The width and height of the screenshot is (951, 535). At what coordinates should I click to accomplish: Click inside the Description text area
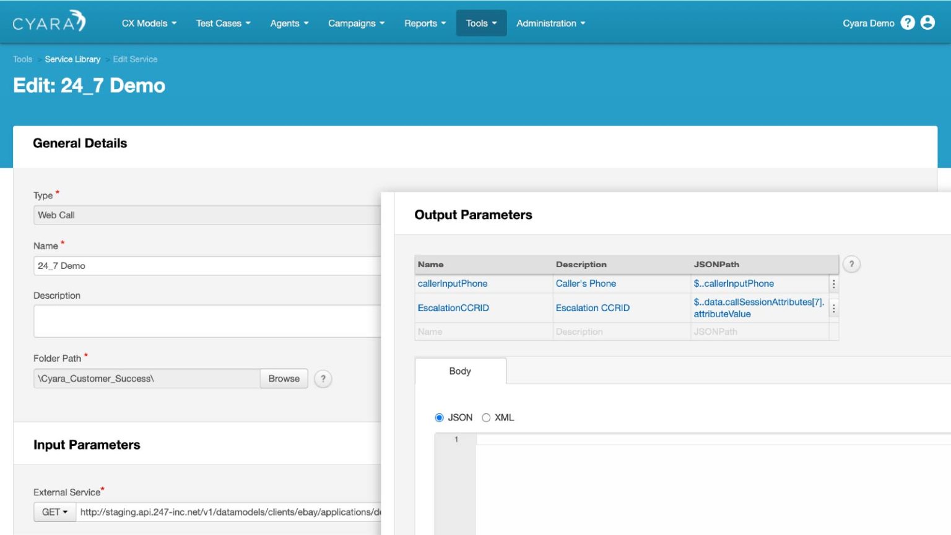pyautogui.click(x=186, y=320)
